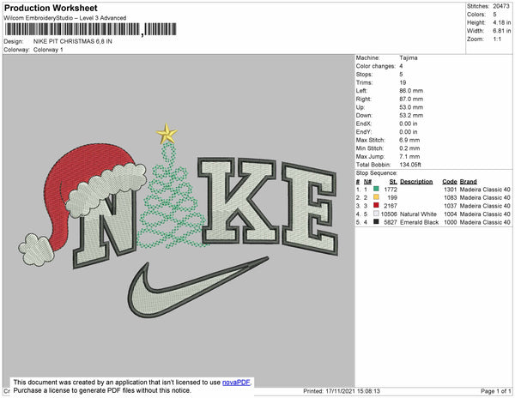This screenshot has width=515, height=398.
Task: Click the Production Worksheet title
Action: tap(51, 9)
